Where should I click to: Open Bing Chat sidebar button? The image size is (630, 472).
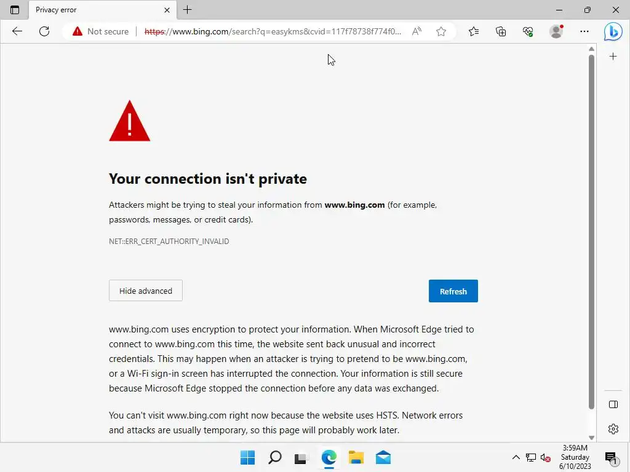(x=613, y=31)
